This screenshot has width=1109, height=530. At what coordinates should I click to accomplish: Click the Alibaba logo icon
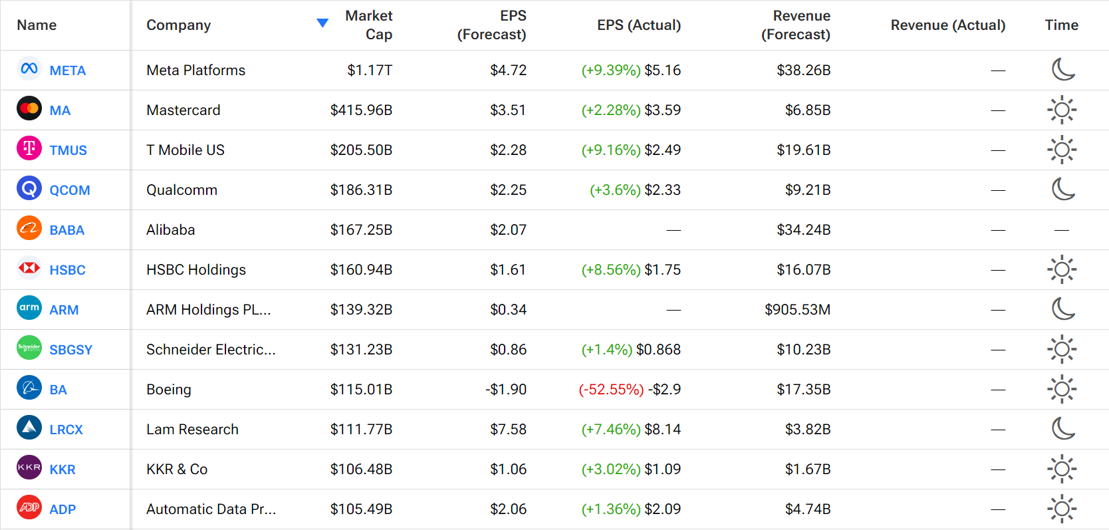point(29,228)
